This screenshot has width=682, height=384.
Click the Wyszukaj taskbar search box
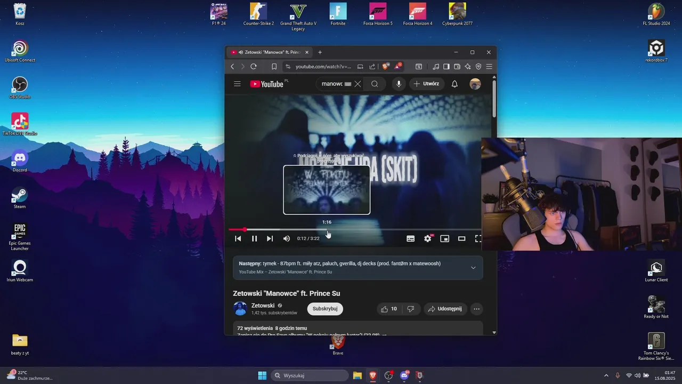[310, 375]
